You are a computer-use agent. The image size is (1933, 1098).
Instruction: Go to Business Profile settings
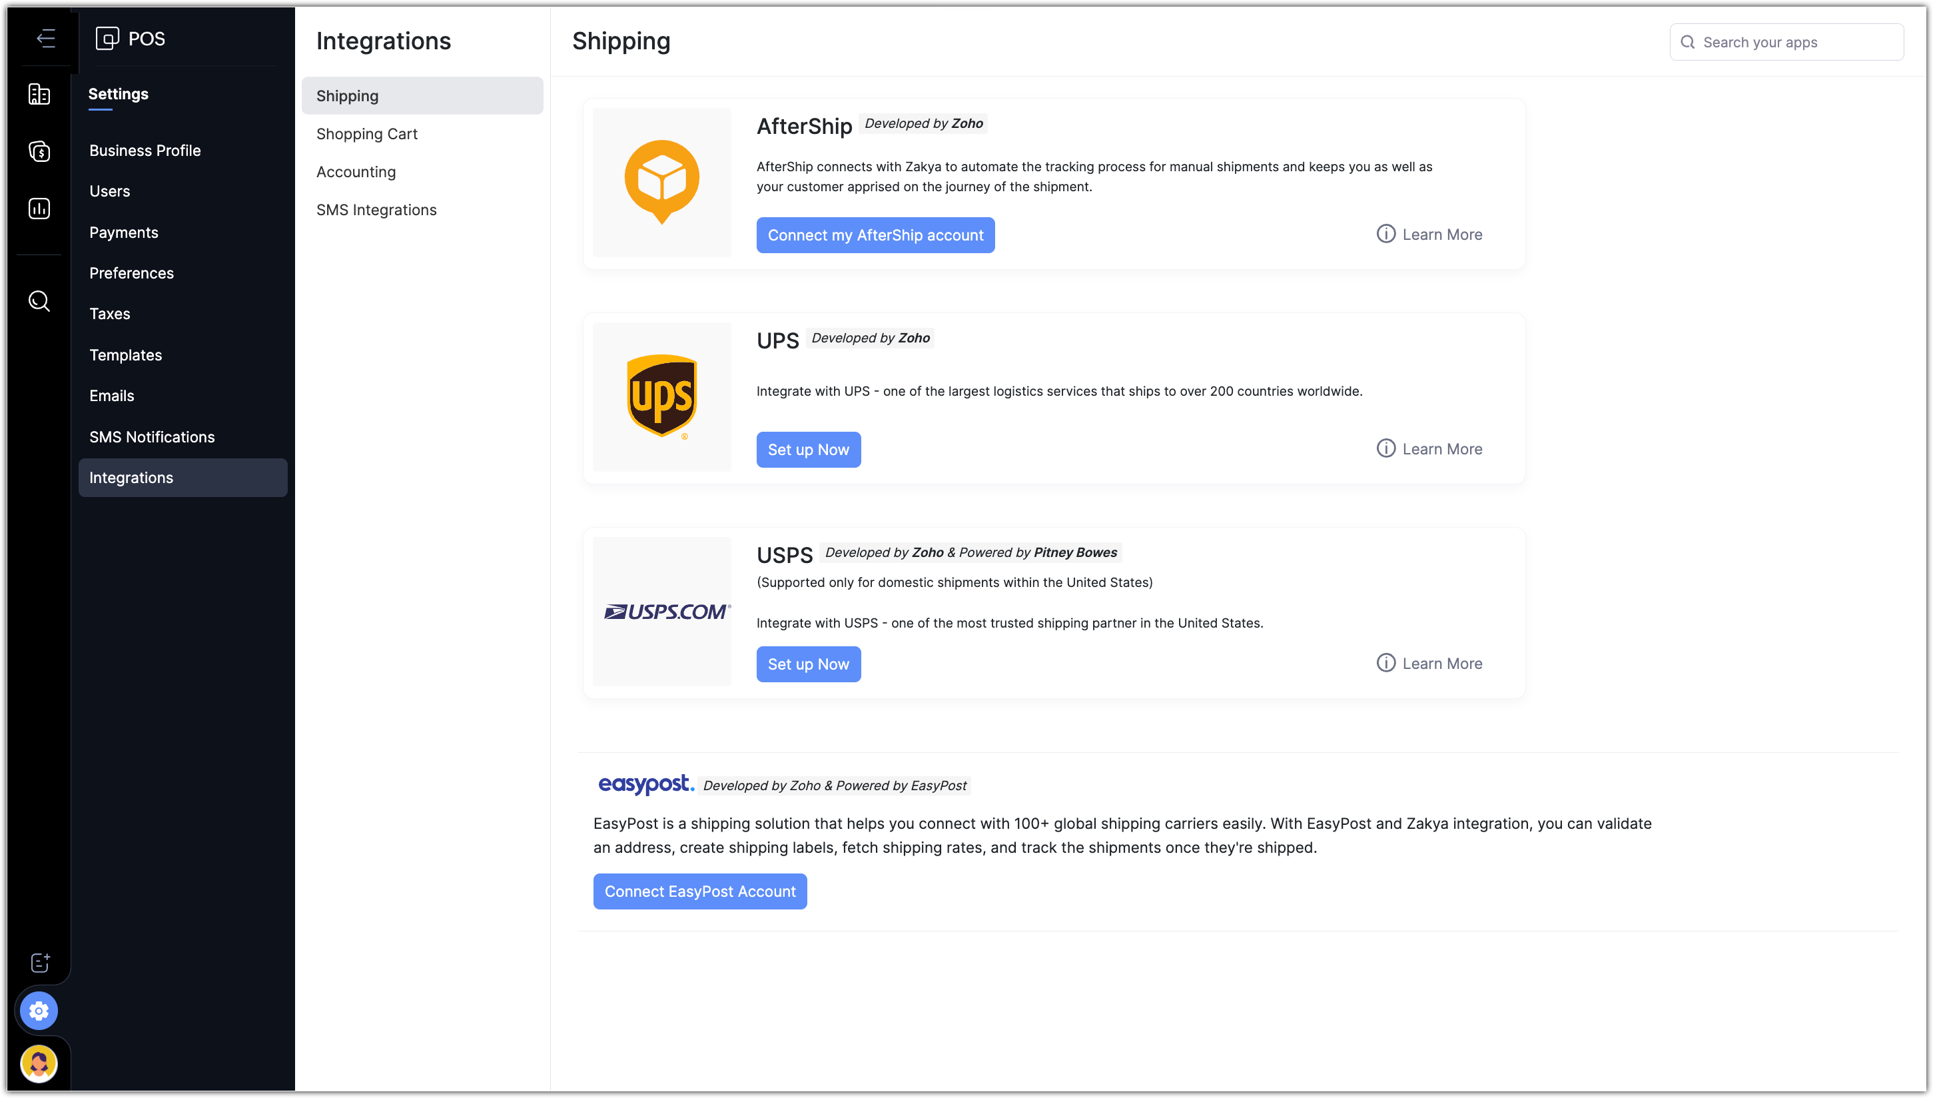point(145,151)
